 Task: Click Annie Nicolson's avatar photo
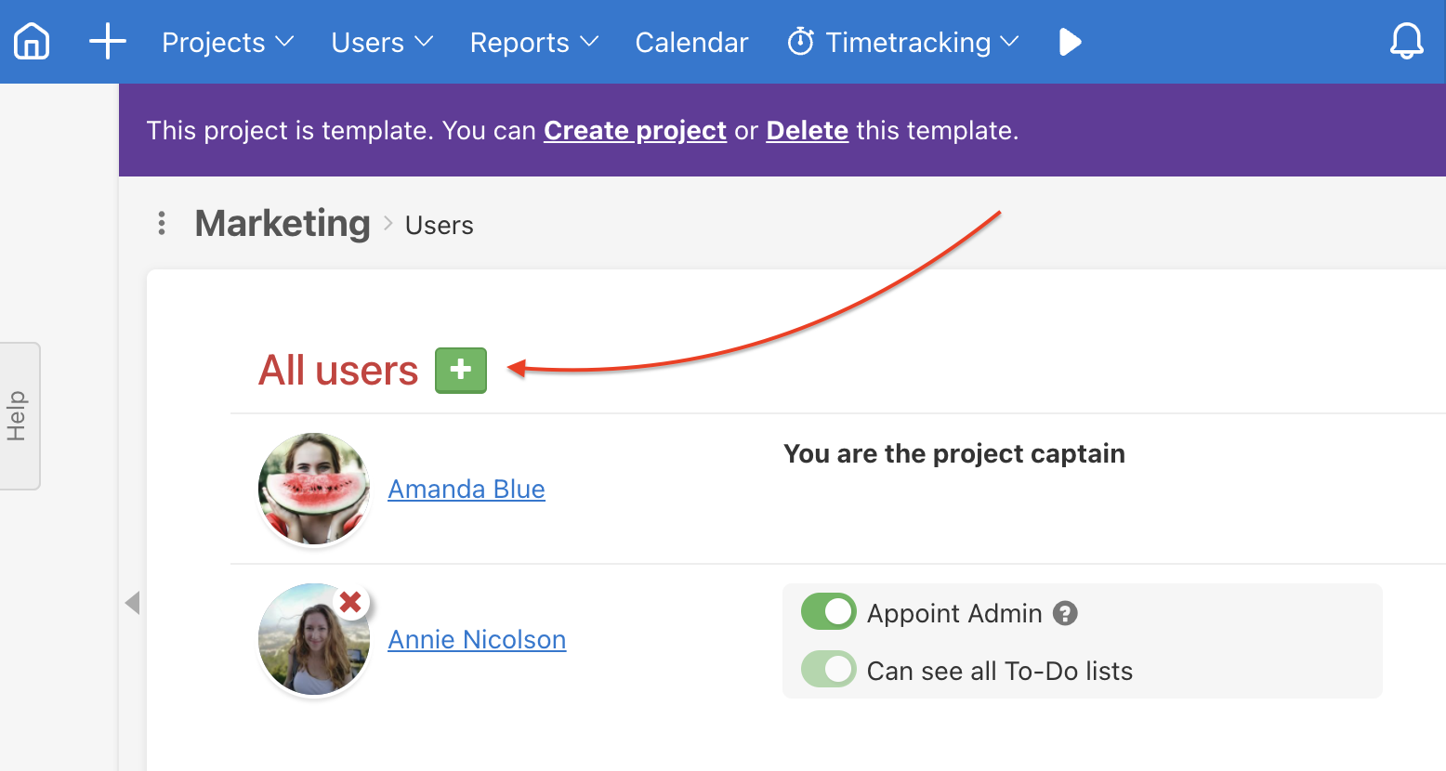[314, 639]
